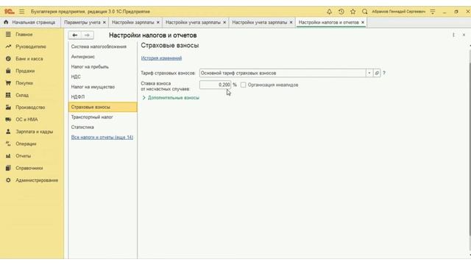Click the notifications bell icon

pos(329,12)
